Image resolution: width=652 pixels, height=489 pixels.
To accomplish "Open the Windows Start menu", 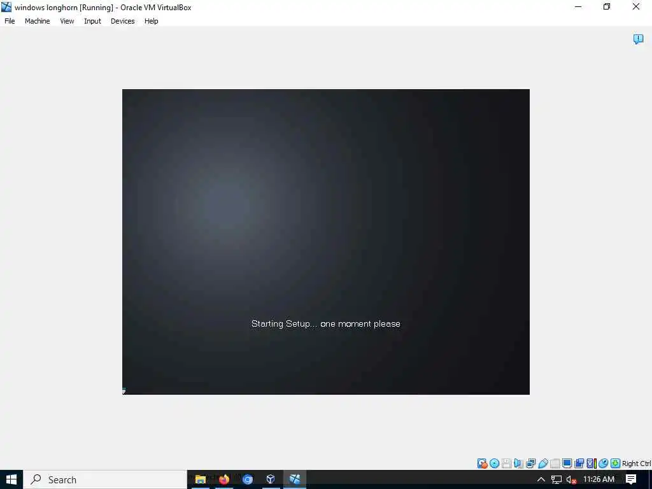I will point(11,479).
